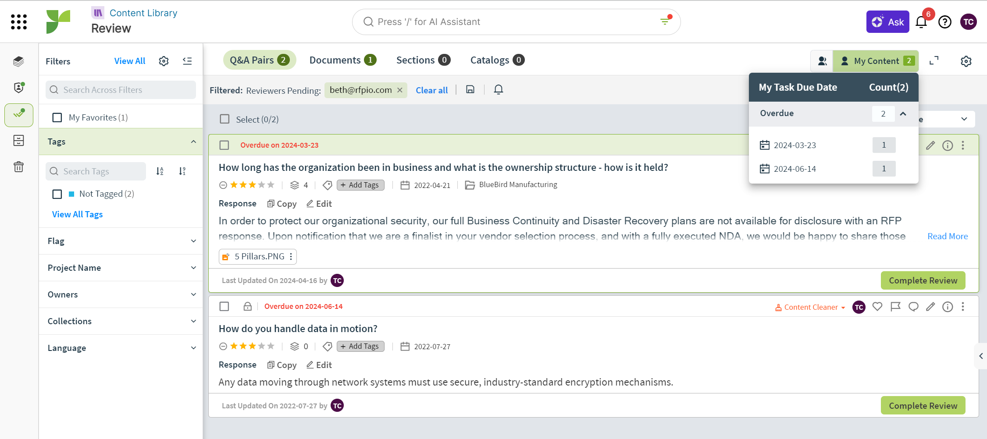Open the sort dropdown near Select row
The image size is (987, 439).
coord(947,119)
